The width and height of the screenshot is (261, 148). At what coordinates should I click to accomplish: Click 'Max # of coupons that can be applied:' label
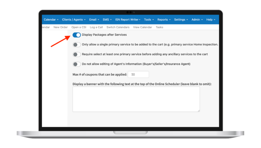[x=100, y=74]
